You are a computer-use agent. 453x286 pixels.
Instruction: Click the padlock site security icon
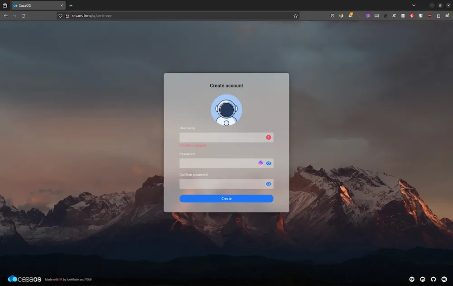pyautogui.click(x=67, y=16)
